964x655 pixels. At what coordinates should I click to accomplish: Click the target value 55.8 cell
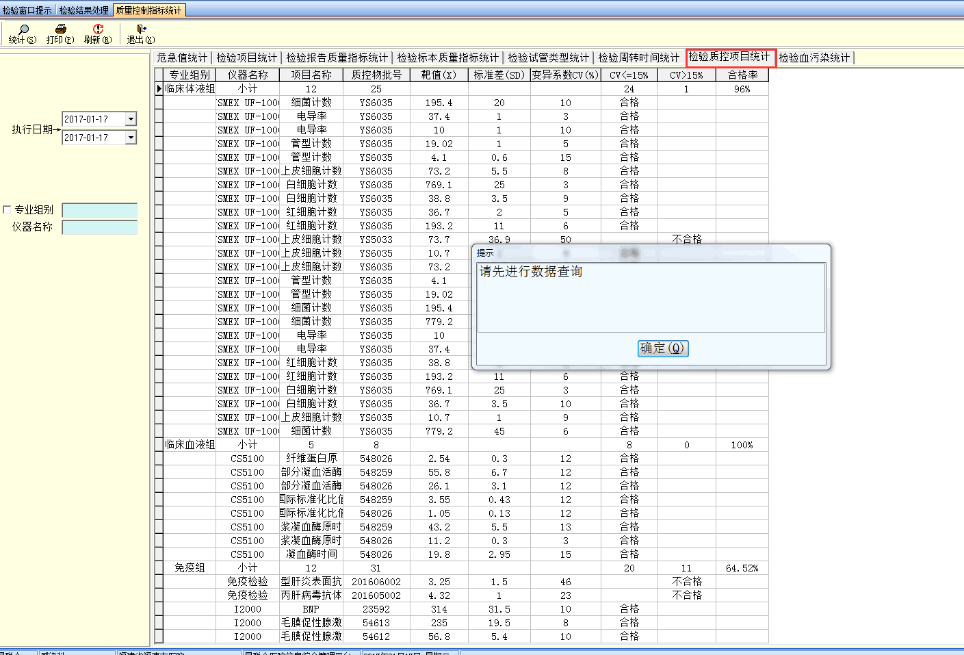(x=439, y=472)
